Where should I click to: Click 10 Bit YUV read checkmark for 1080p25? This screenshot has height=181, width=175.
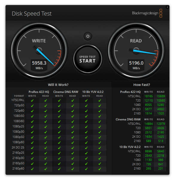coord(100,127)
